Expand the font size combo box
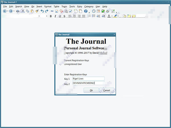 click(x=47, y=16)
